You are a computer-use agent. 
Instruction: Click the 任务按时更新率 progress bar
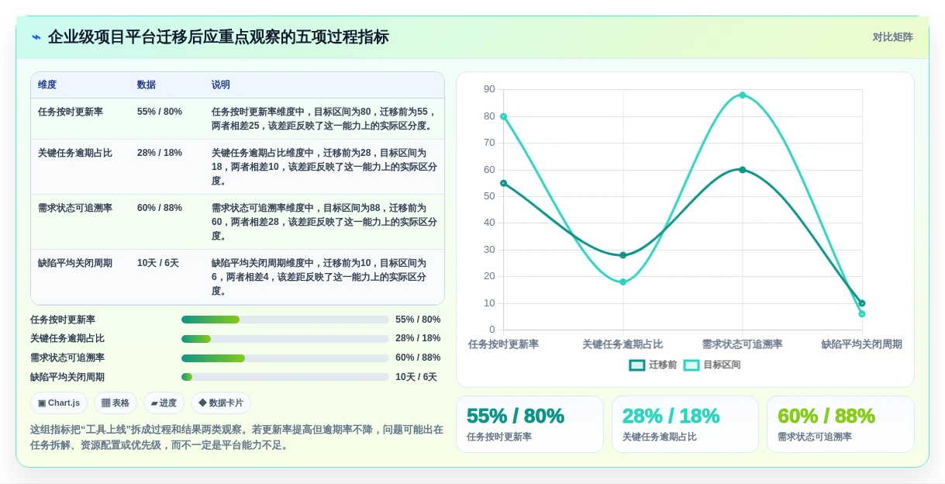pos(285,320)
